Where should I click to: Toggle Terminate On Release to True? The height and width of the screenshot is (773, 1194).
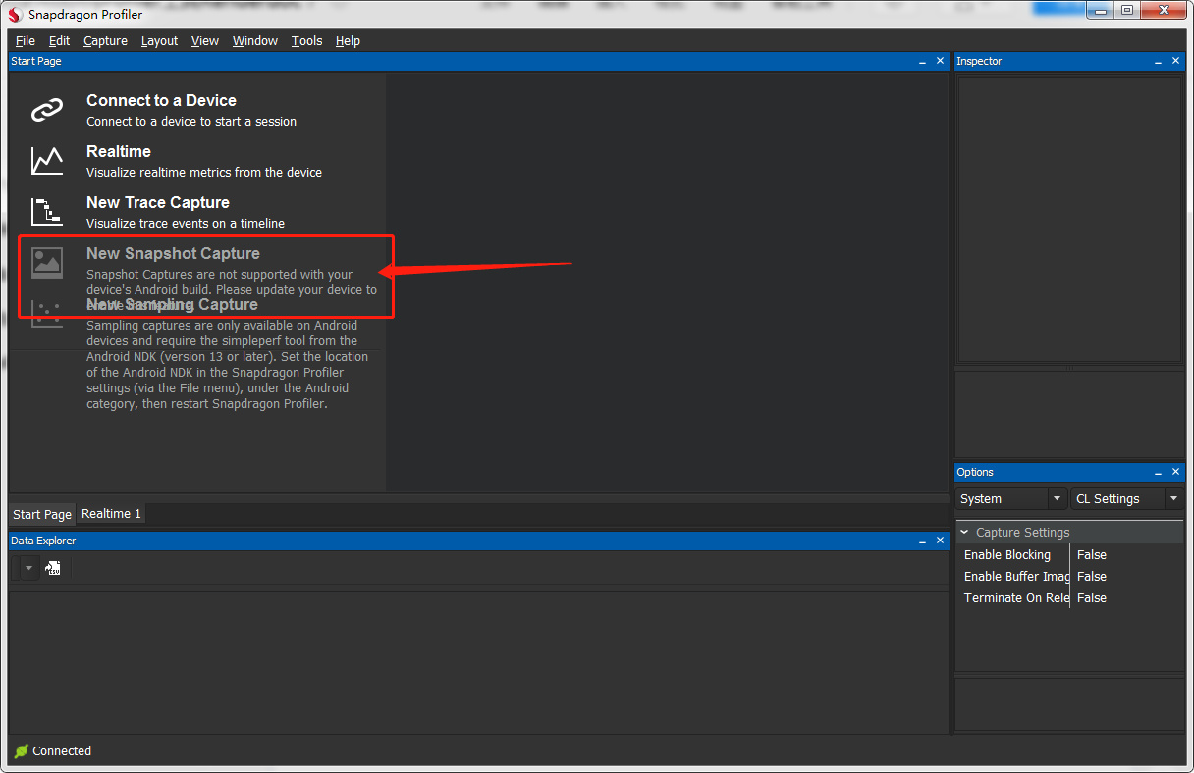(x=1091, y=597)
